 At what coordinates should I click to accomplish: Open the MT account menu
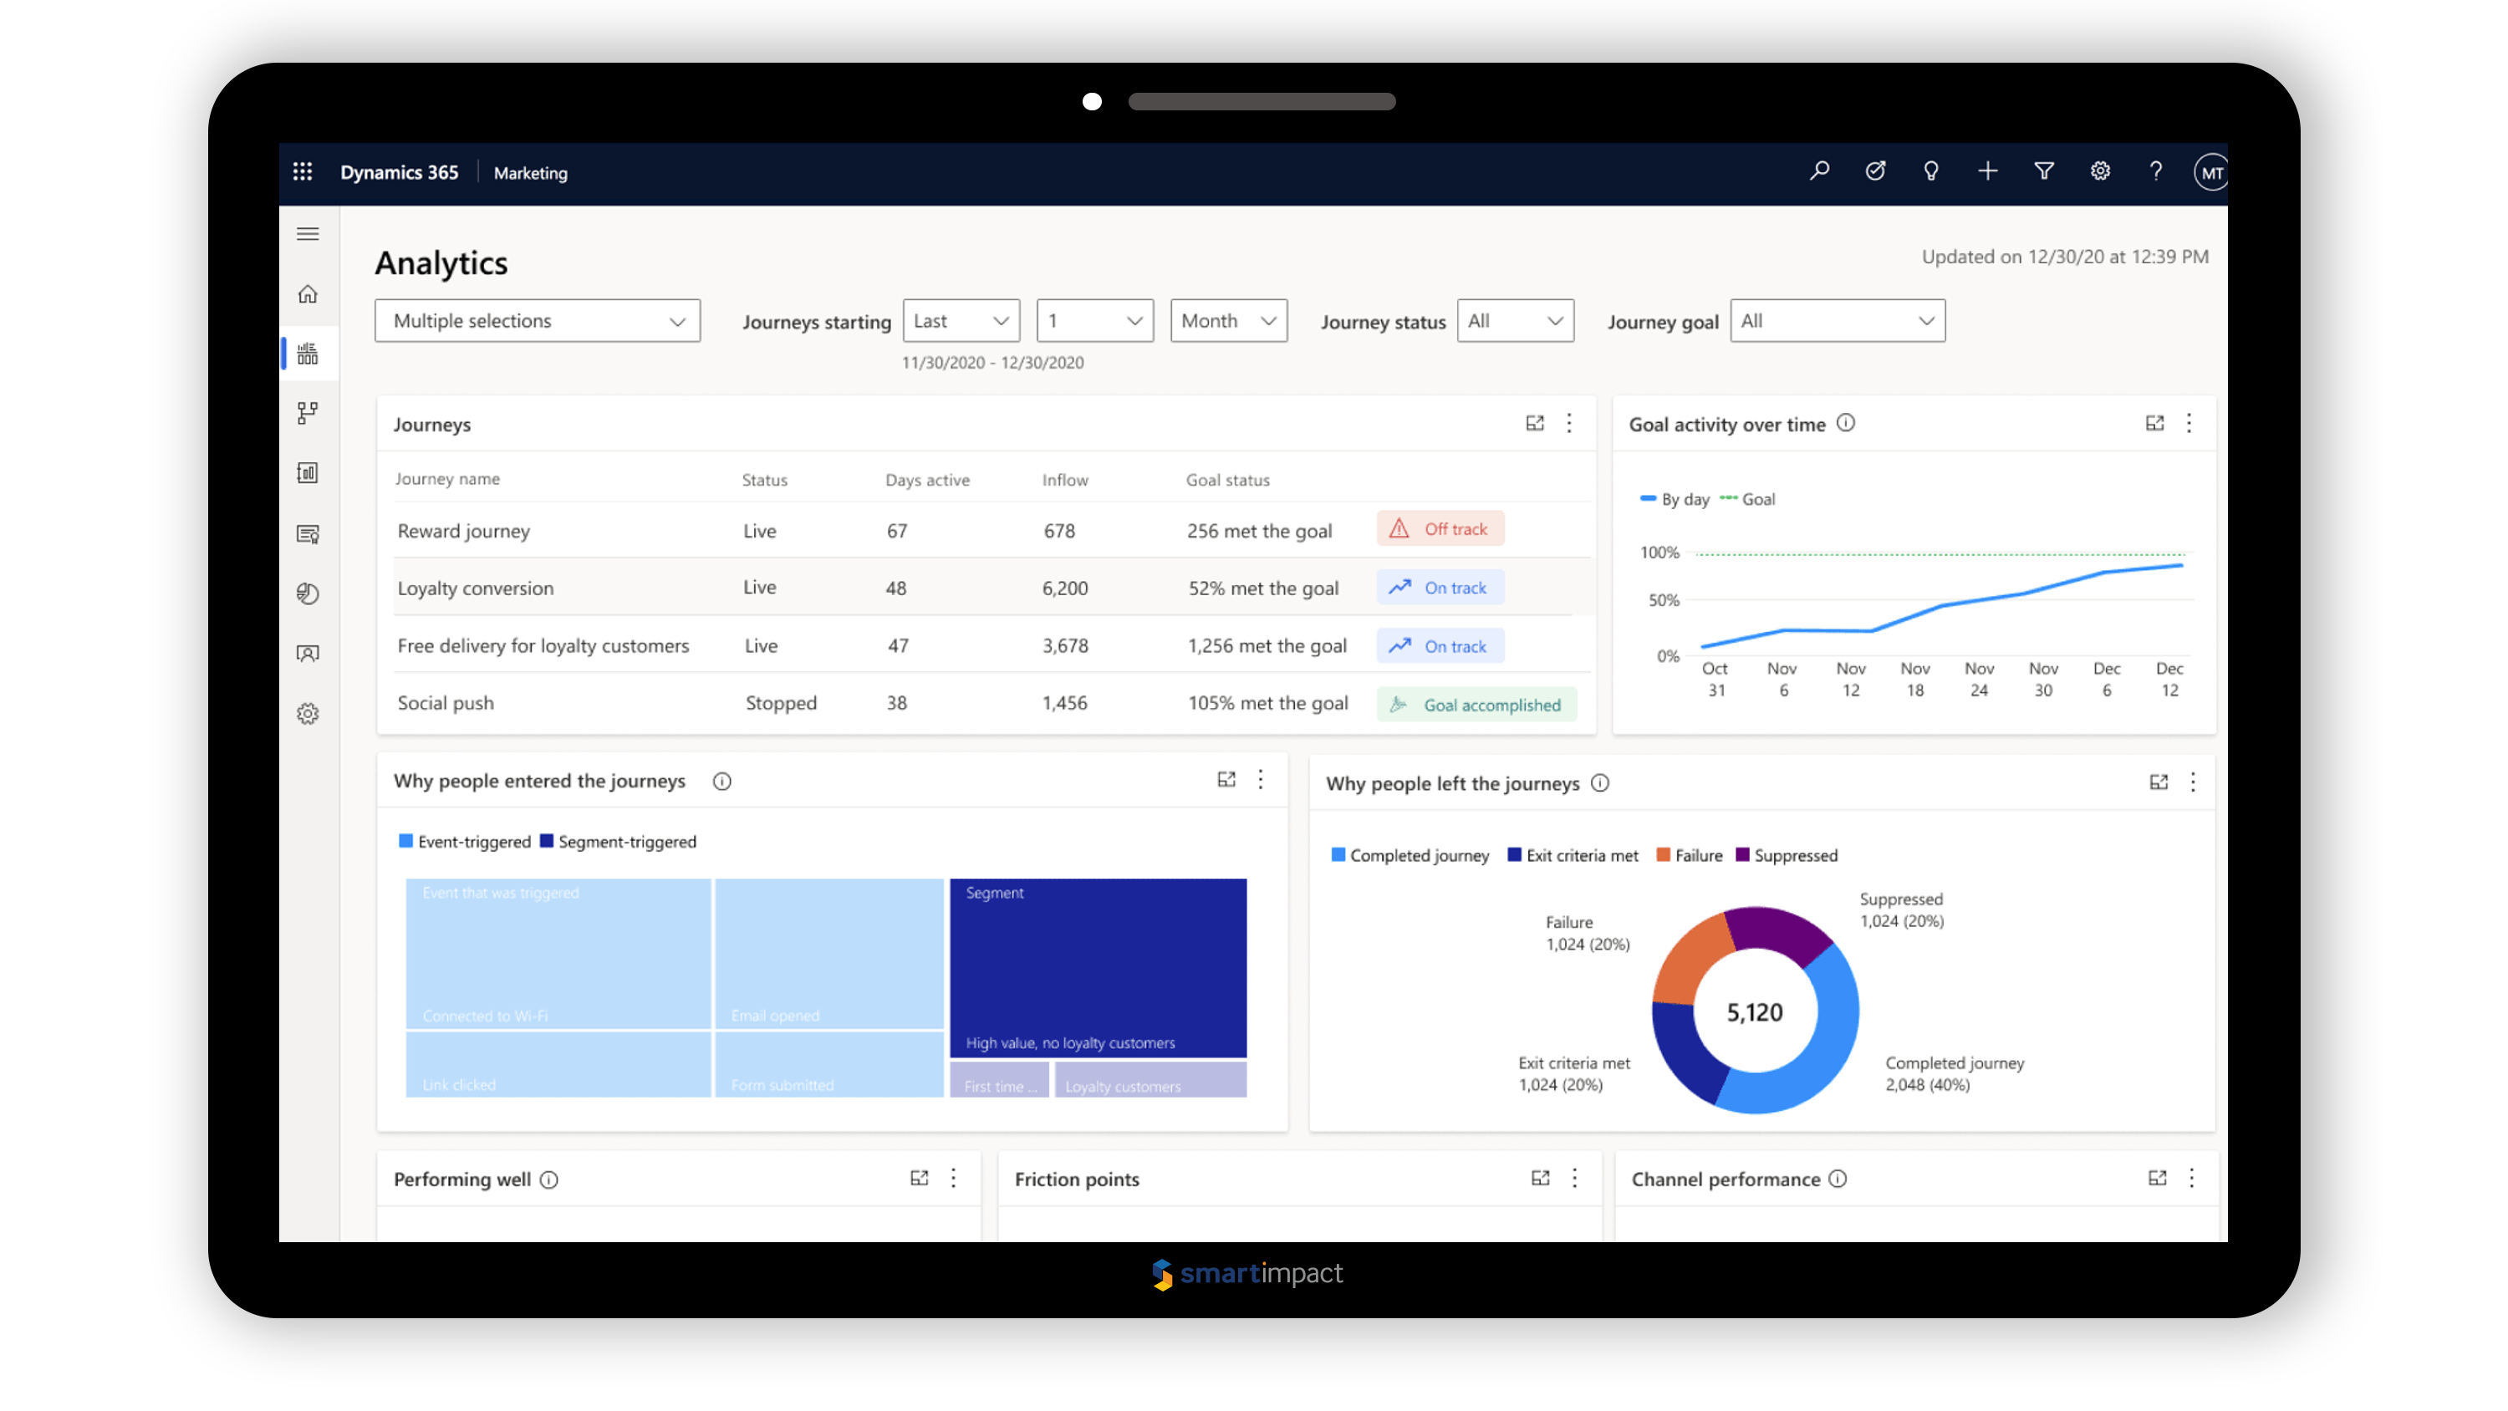point(2211,171)
